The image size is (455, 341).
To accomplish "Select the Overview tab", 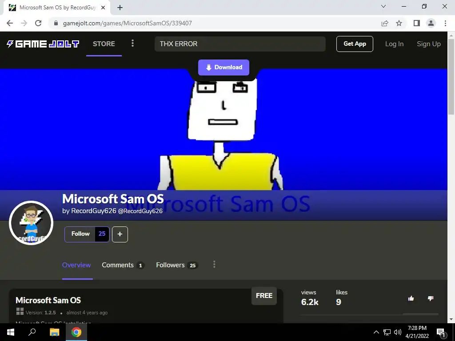I will pos(76,265).
